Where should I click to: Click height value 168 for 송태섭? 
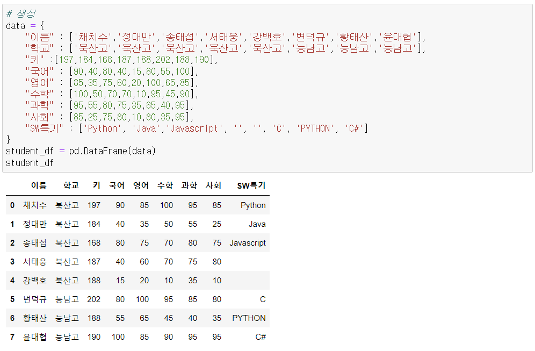tap(94, 243)
